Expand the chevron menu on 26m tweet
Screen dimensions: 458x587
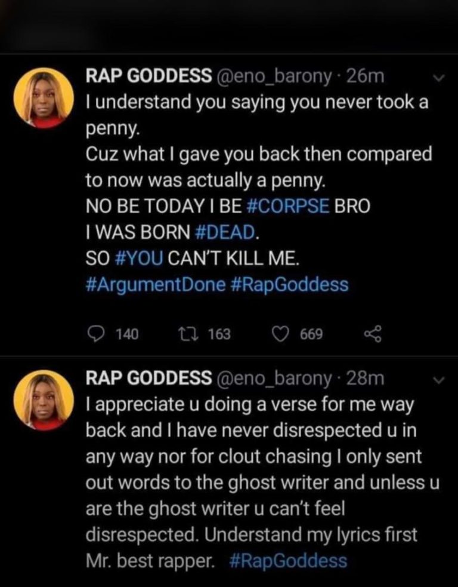[x=439, y=78]
